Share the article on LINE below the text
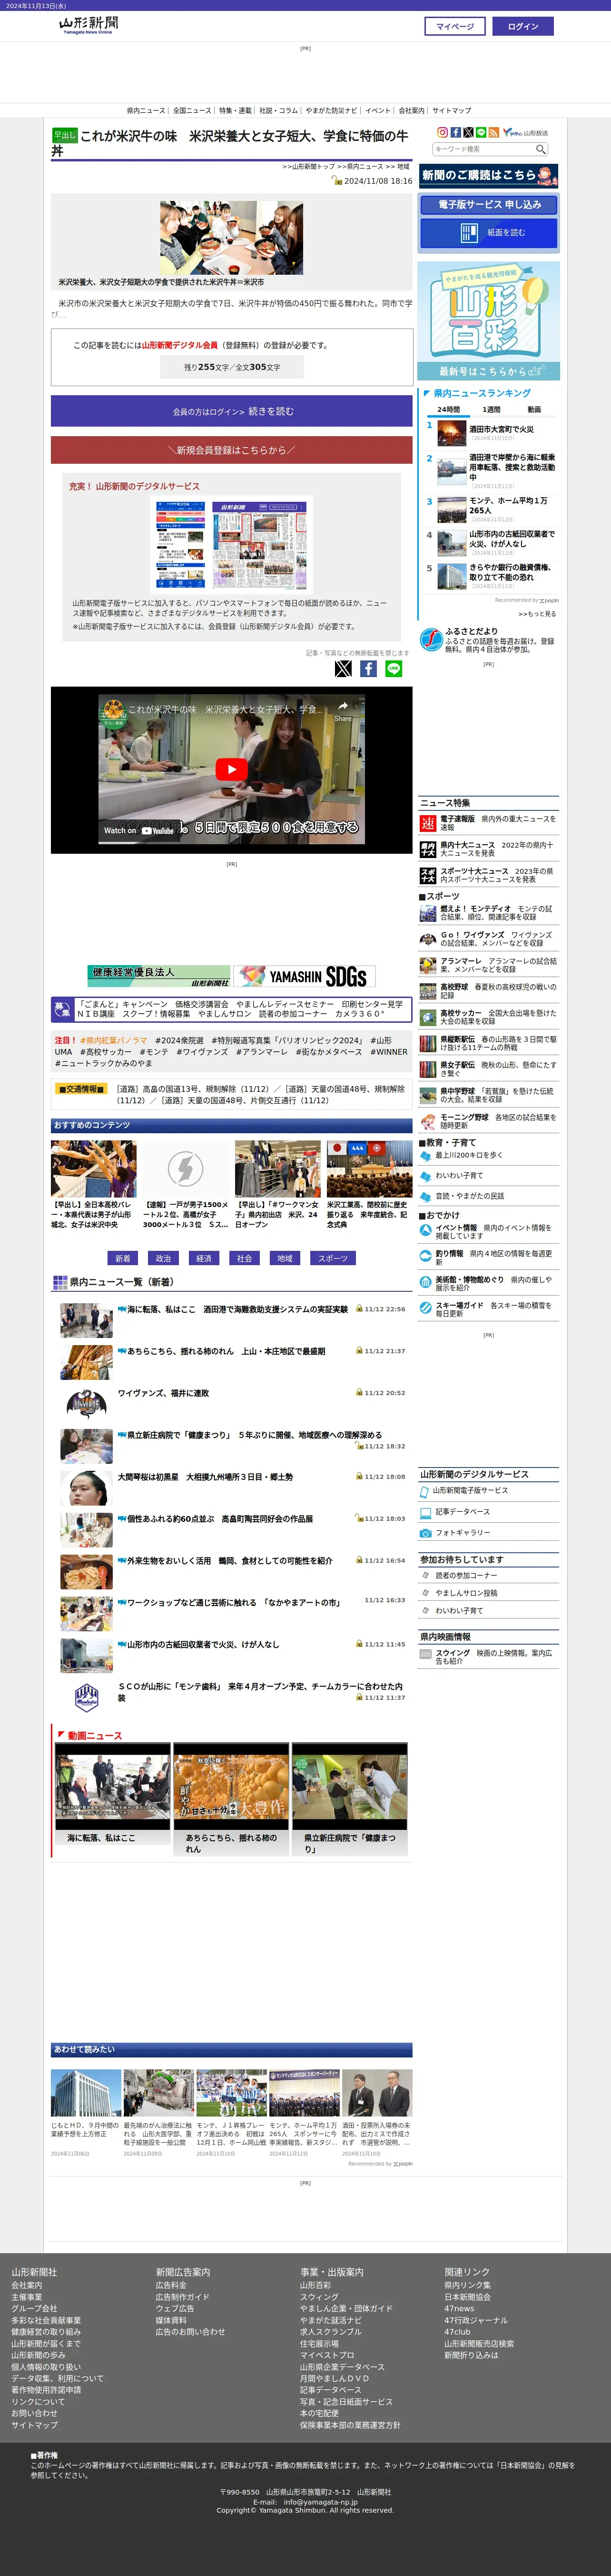 [393, 669]
